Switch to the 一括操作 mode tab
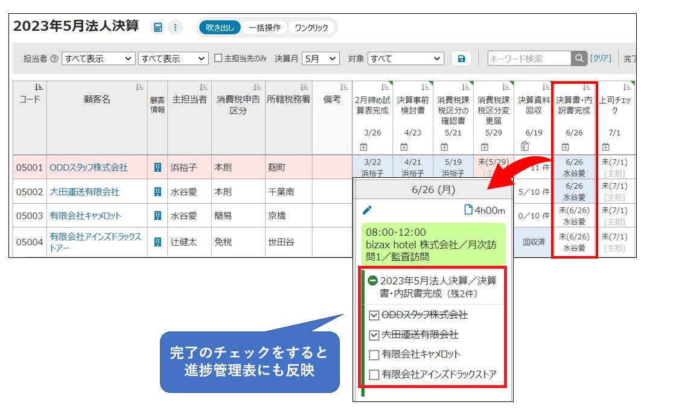676x411 pixels. pos(264,27)
